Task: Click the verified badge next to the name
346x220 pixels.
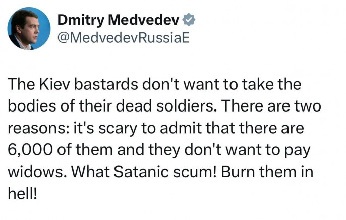Action: pyautogui.click(x=188, y=20)
